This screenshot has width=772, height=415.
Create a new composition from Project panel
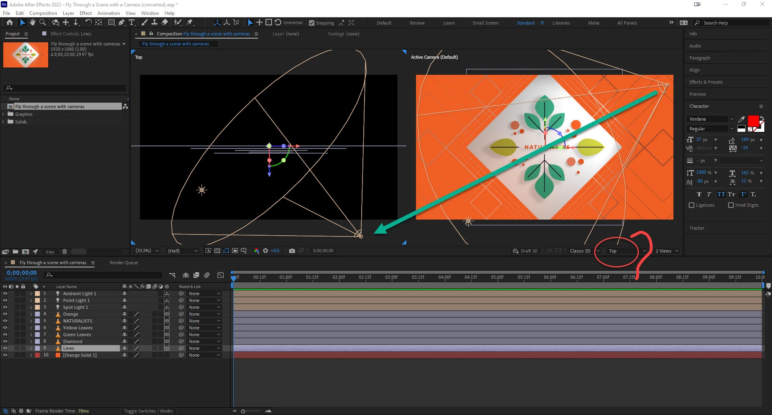(x=25, y=252)
